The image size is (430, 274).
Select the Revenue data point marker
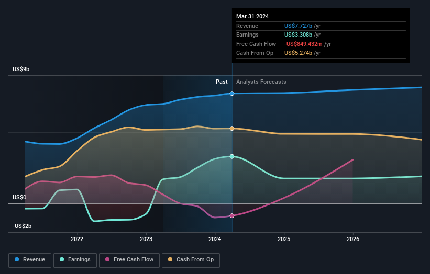click(x=232, y=94)
